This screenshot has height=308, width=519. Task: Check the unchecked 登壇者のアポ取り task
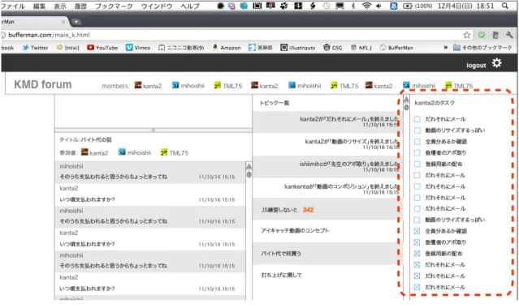417,152
